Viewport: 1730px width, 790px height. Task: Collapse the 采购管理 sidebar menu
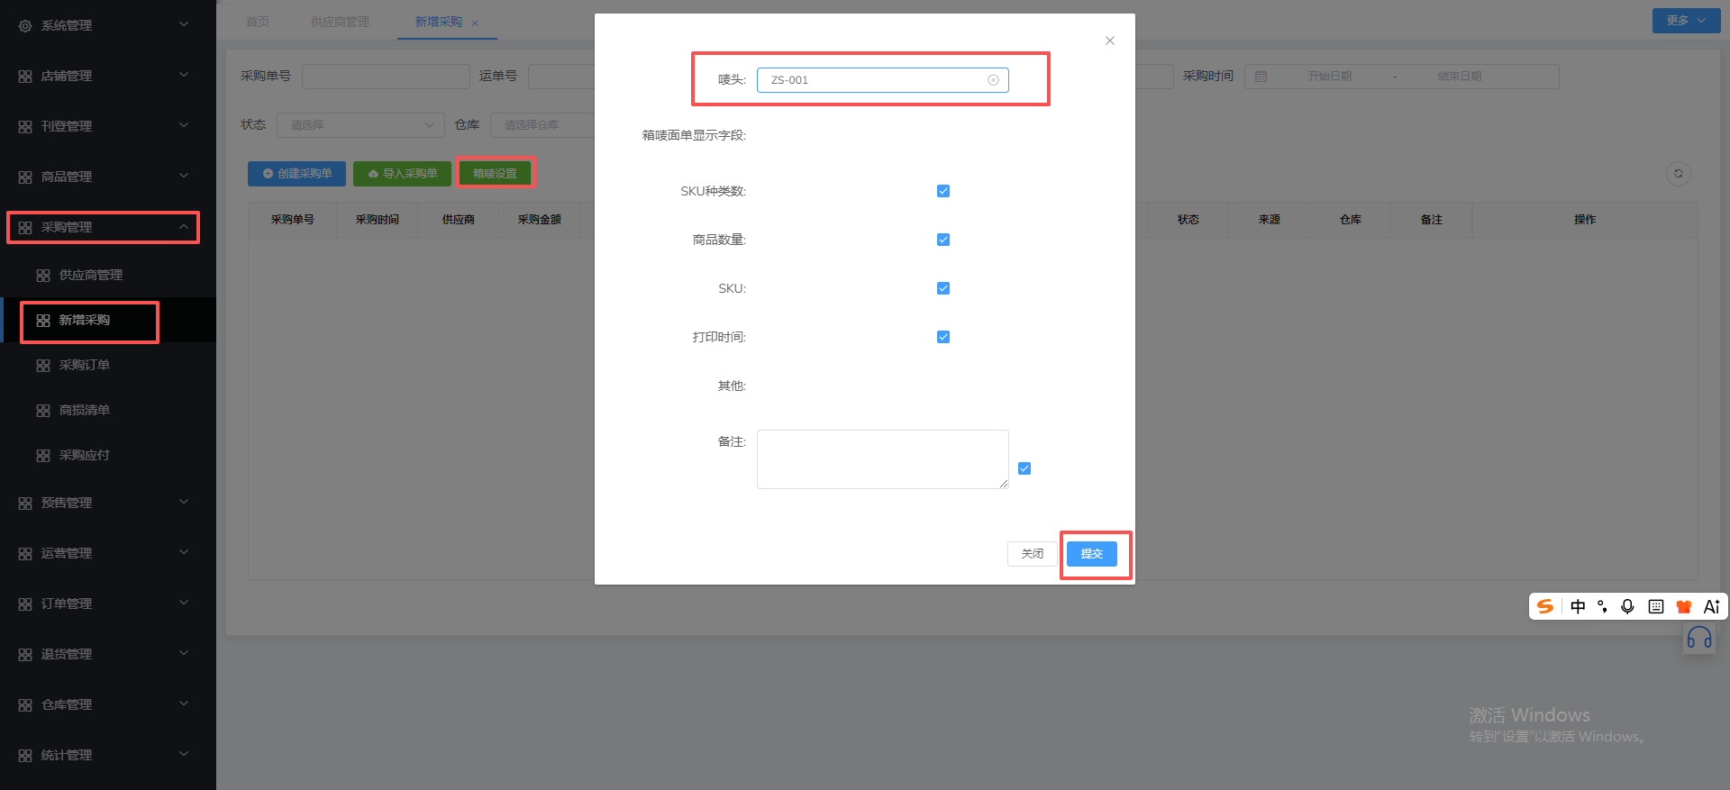pyautogui.click(x=104, y=227)
